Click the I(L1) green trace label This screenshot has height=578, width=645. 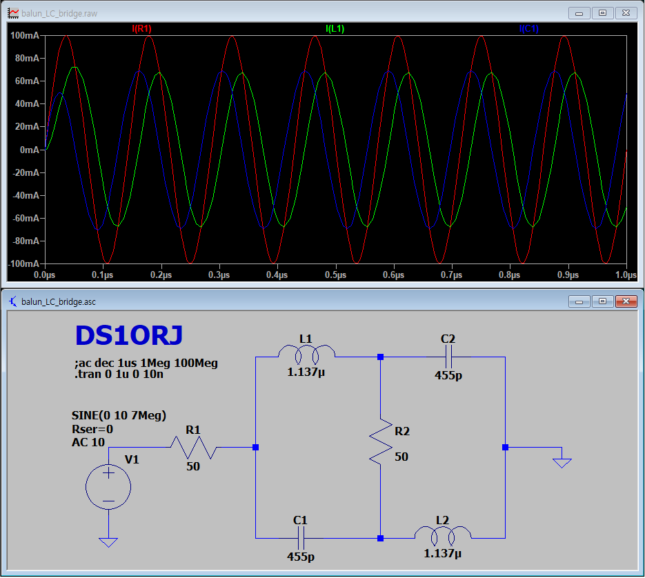coord(335,29)
